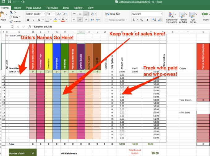Center text horizontally
210x156 pixels.
point(80,20)
